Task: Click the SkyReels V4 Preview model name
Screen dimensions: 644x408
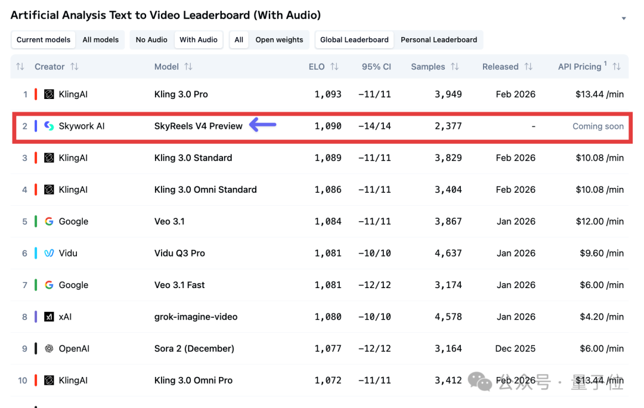Action: [x=199, y=126]
